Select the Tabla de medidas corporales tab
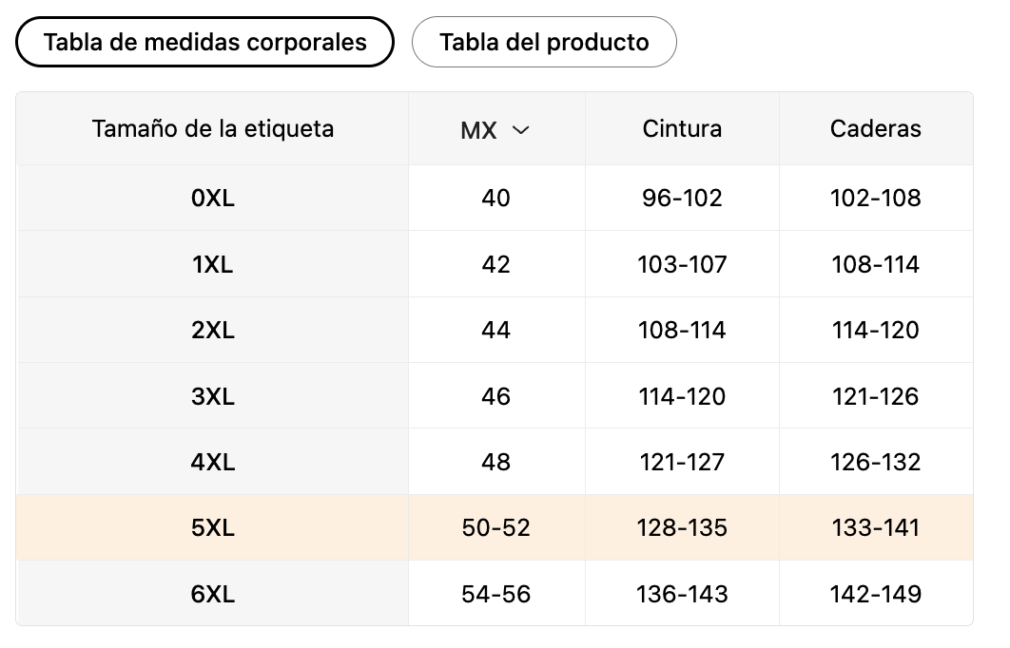The height and width of the screenshot is (648, 1010). coord(204,42)
